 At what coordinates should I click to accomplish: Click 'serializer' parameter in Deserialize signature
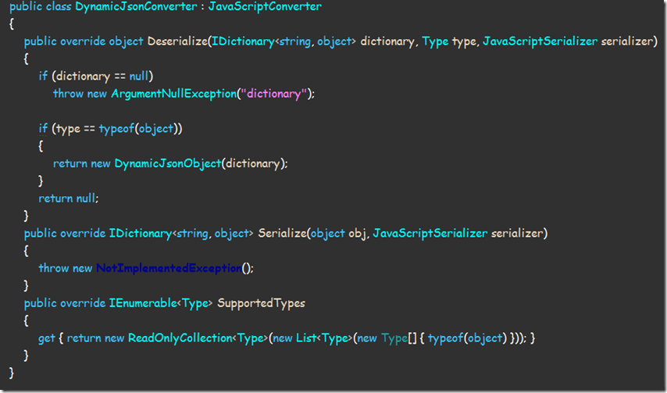(x=626, y=41)
